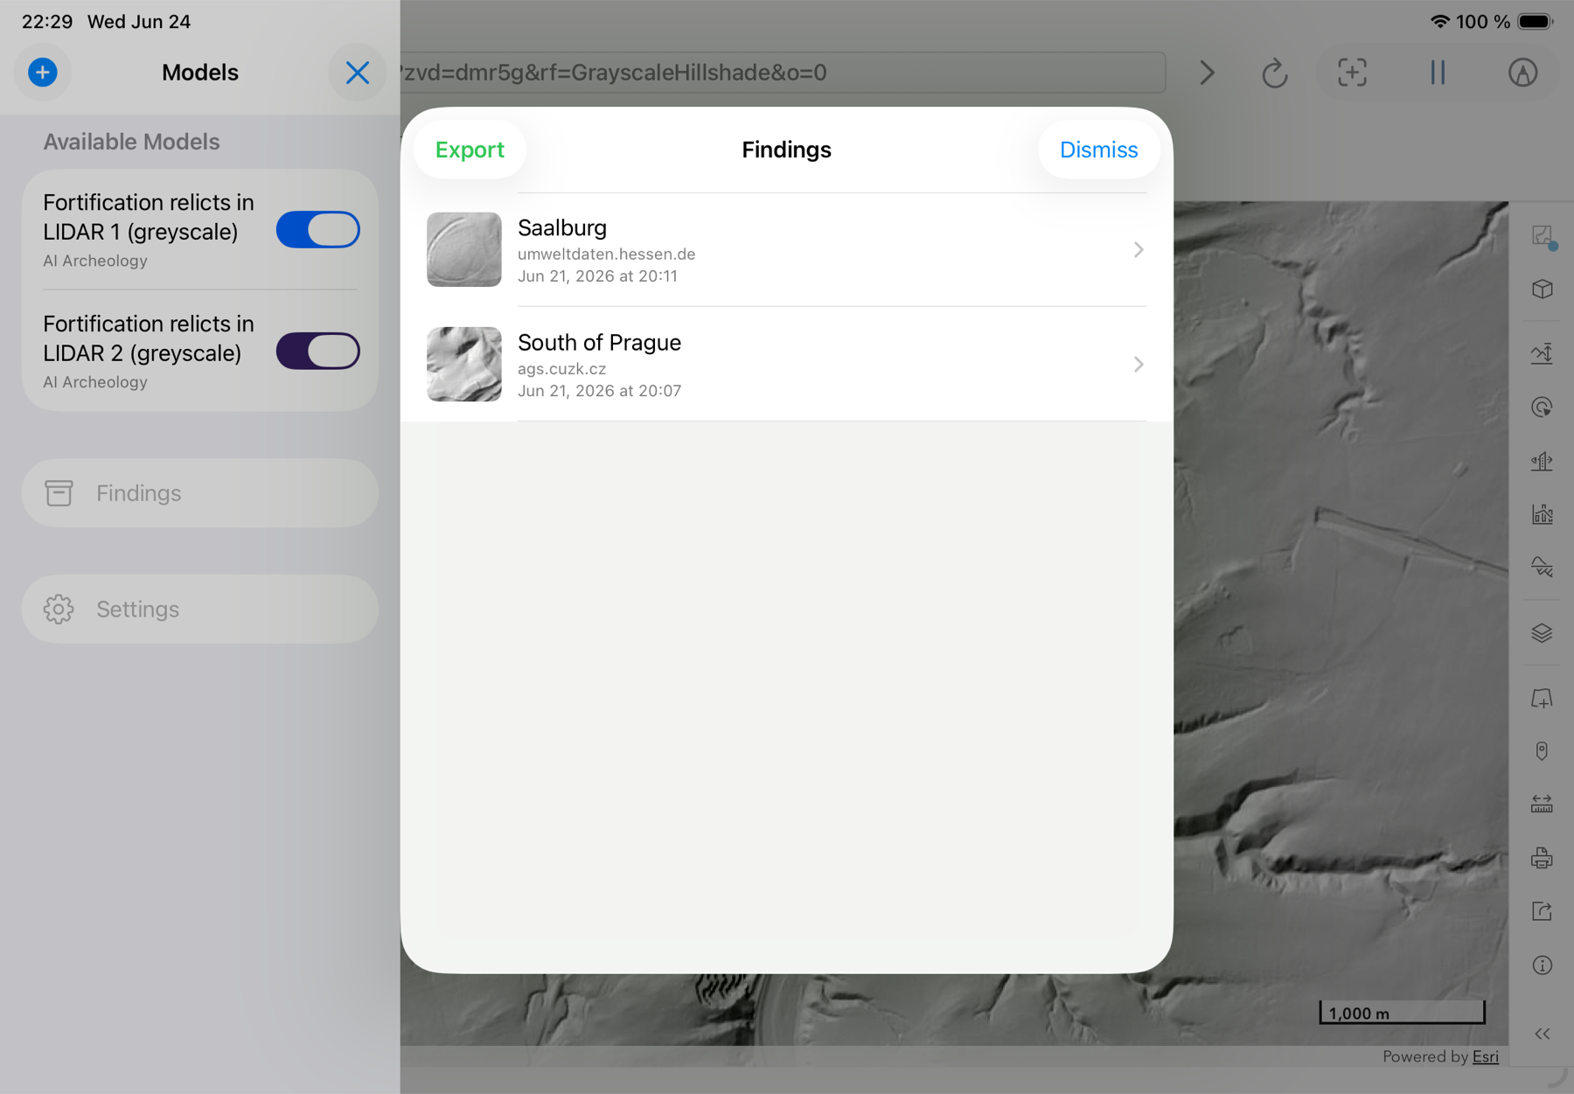
Task: Reload the page with the refresh icon
Action: (1275, 73)
